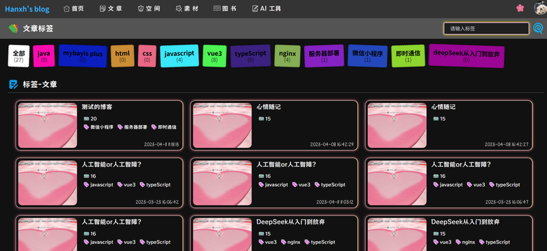
Task: Filter by the magenta java tag
Action: (44, 56)
